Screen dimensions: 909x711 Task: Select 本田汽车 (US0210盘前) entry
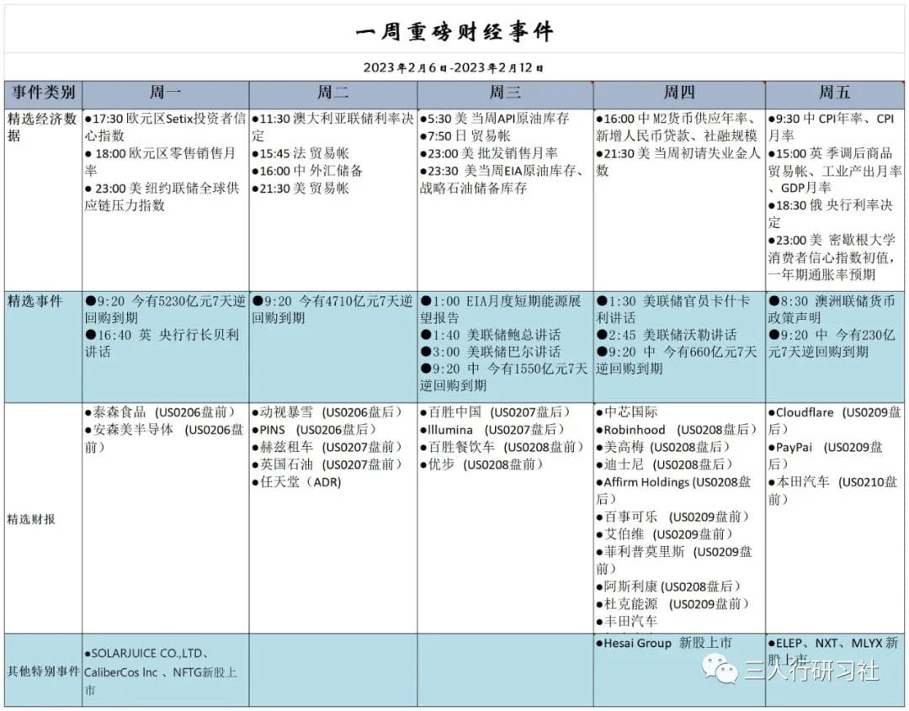pos(833,491)
